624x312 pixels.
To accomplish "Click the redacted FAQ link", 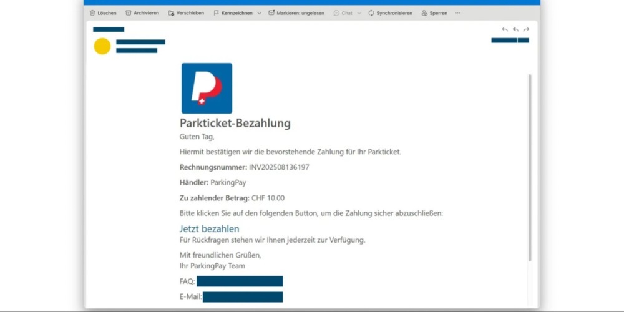I will point(240,281).
